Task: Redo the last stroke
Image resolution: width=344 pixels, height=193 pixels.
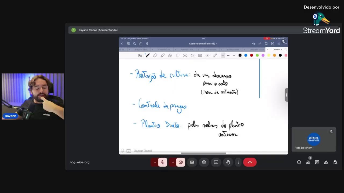Action: click(x=260, y=44)
